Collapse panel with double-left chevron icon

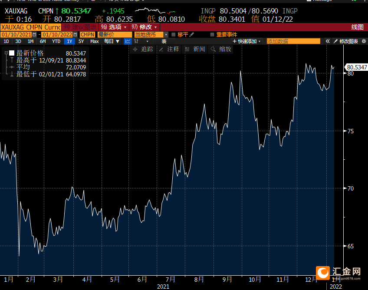[x=328, y=41]
